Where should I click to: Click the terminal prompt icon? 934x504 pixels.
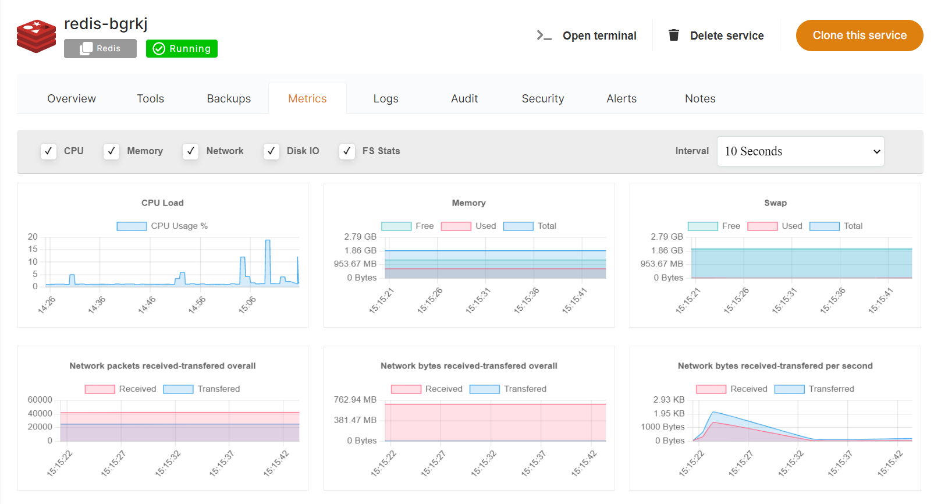[x=544, y=36]
